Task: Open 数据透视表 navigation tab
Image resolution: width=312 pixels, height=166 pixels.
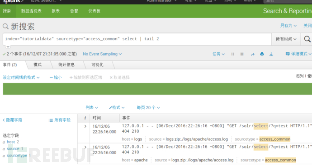Action: [x=31, y=11]
